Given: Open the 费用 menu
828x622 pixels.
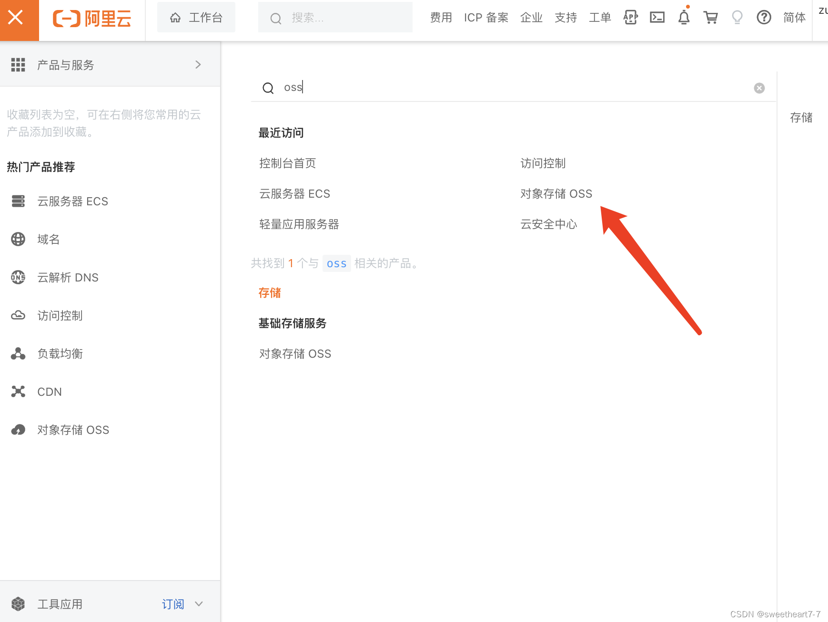Looking at the screenshot, I should [441, 18].
